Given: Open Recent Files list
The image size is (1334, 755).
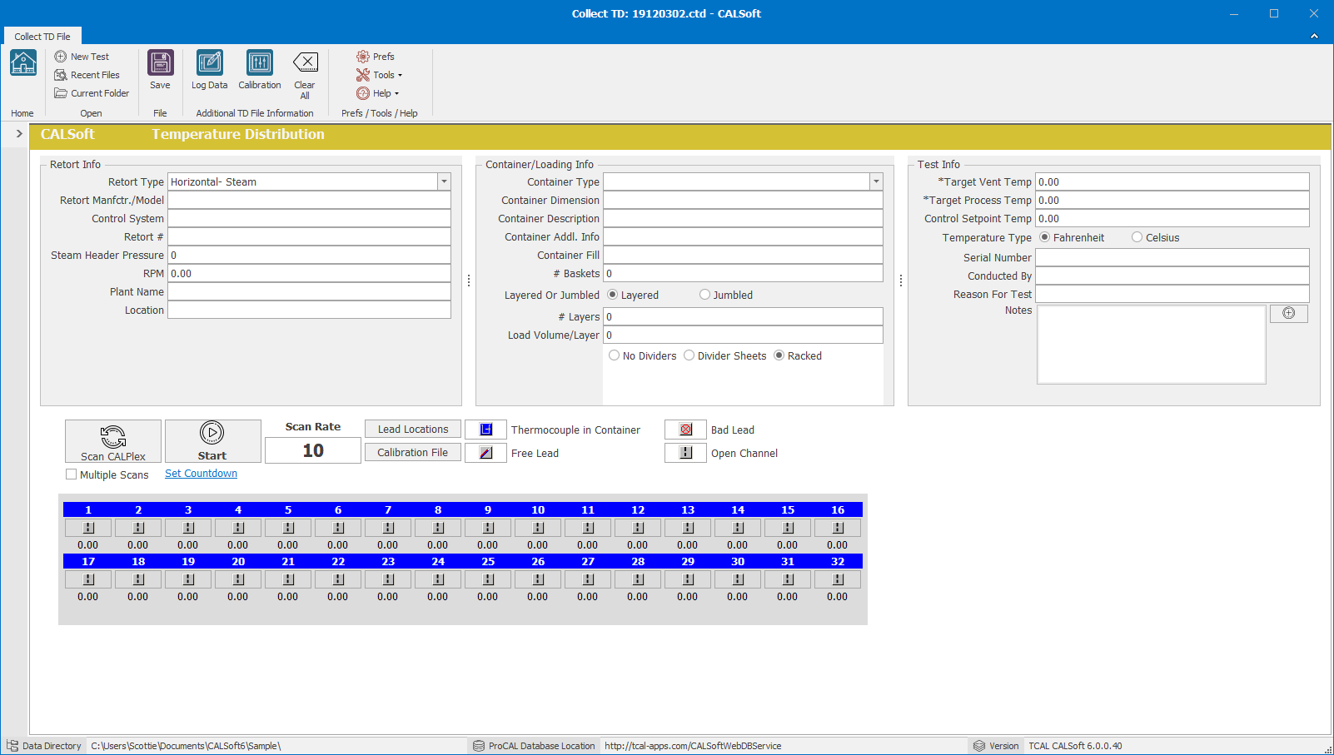Looking at the screenshot, I should tap(87, 75).
